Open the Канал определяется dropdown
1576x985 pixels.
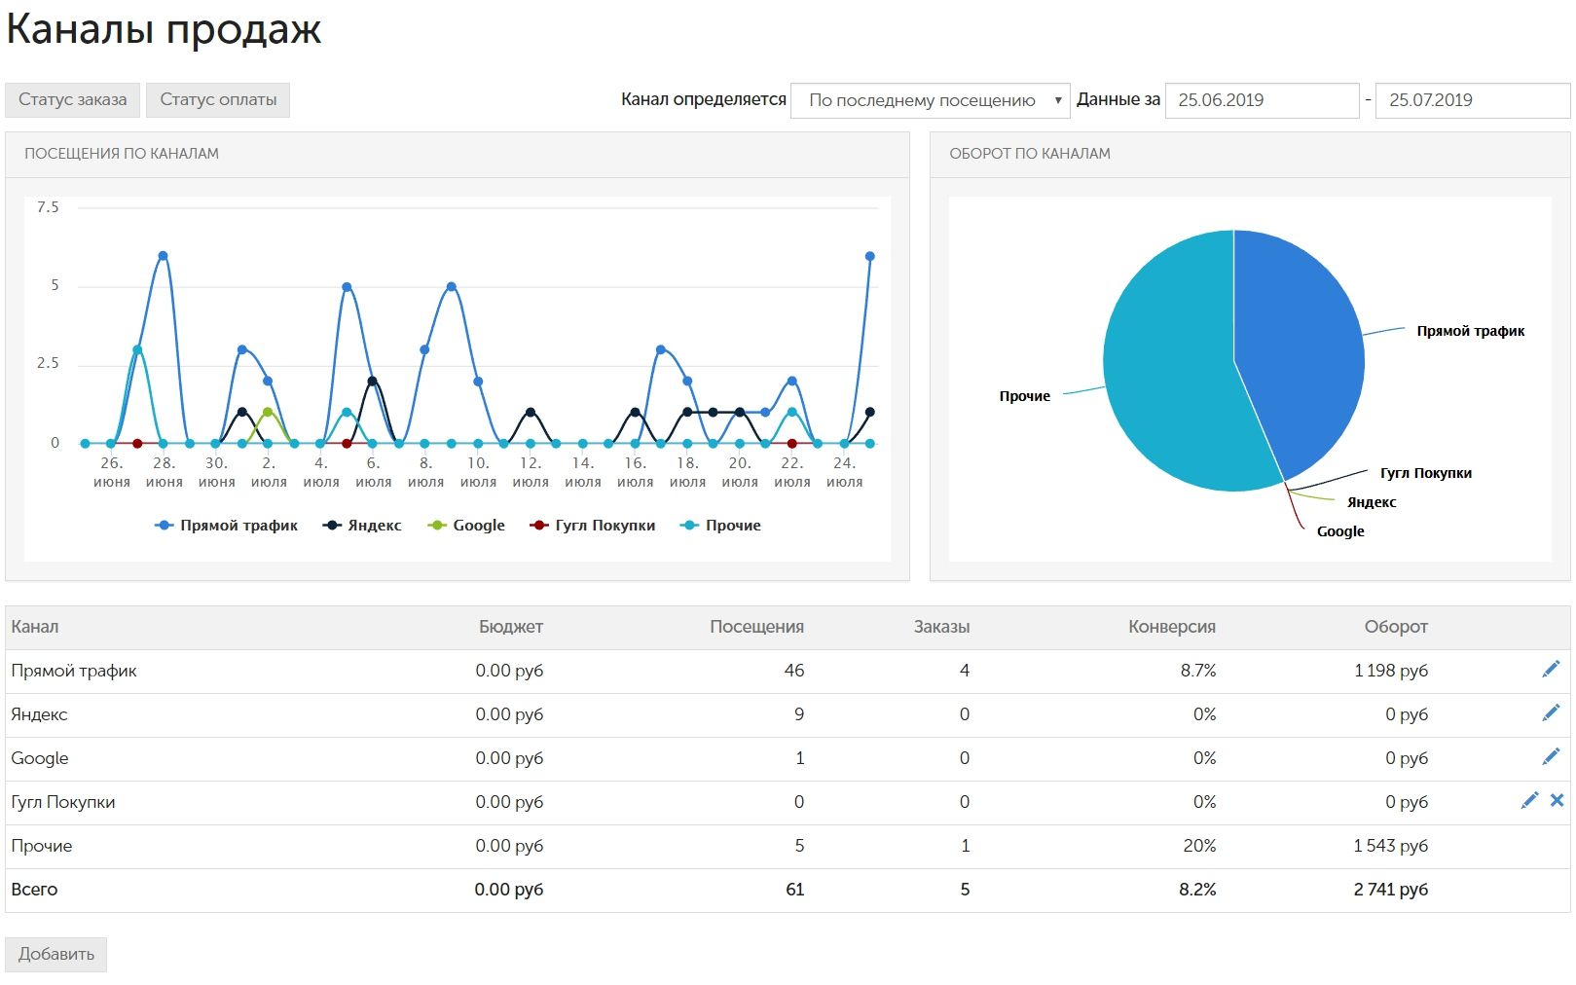931,100
